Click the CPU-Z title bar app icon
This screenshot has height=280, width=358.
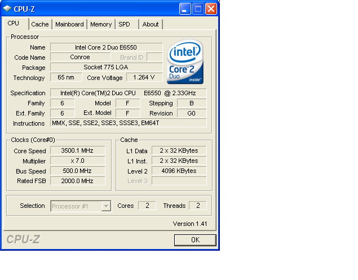7,8
